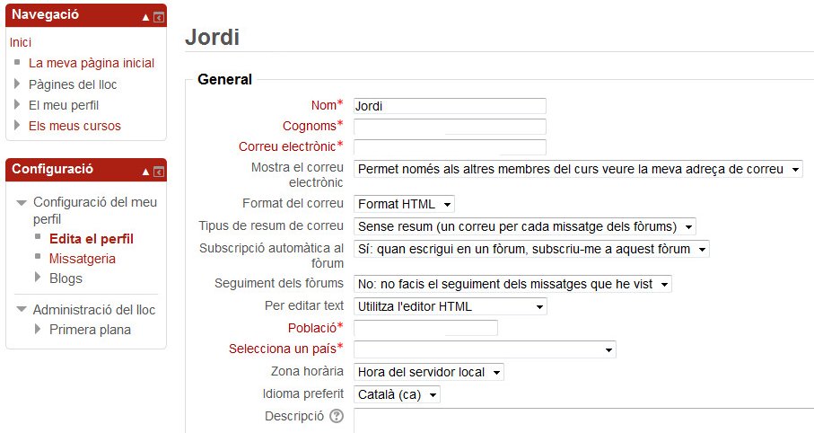Collapse Configuració del meu perfil section
This screenshot has height=433, width=814.
click(22, 203)
